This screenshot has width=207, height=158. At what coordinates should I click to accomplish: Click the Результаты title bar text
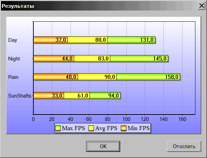click(19, 6)
